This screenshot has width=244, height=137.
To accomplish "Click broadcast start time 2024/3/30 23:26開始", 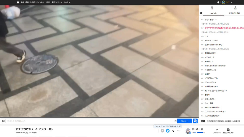I will 26,133.
